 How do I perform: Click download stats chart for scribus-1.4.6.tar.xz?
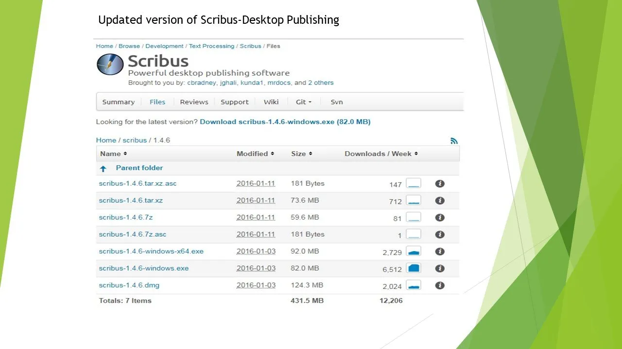tap(414, 200)
